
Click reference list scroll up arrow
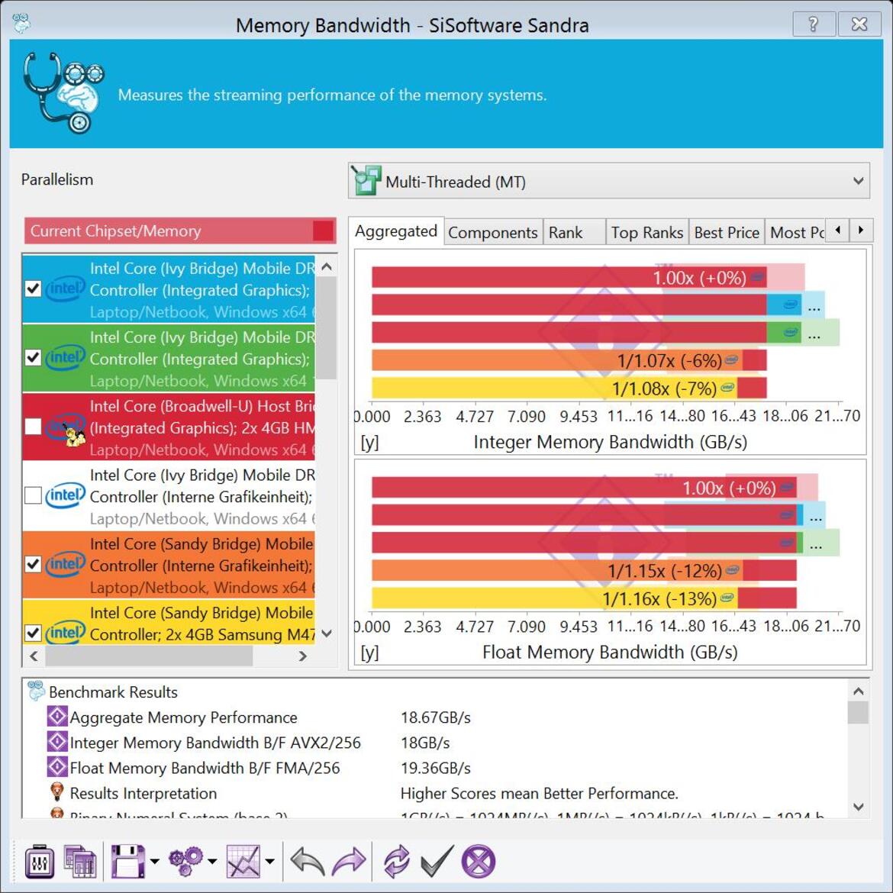(x=327, y=266)
